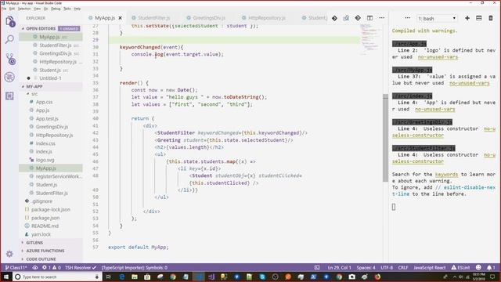The height and width of the screenshot is (282, 501).
Task: Open registerServiceWorker file in tree
Action: pos(59,176)
